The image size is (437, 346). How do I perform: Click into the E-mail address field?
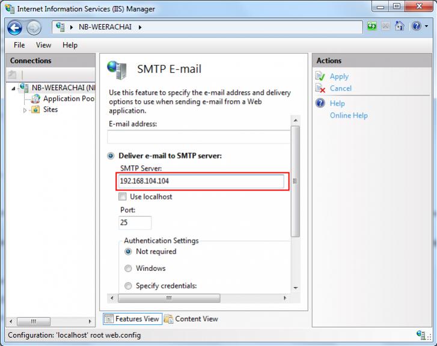(199, 137)
